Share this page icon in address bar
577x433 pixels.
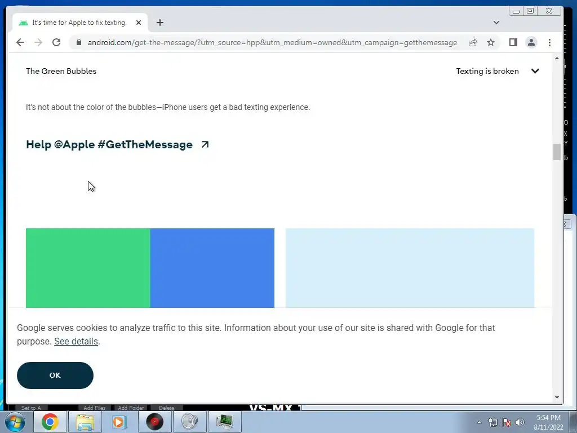coord(473,42)
